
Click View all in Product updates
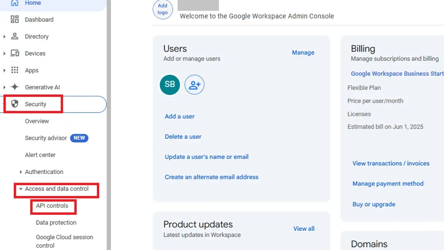(304, 229)
